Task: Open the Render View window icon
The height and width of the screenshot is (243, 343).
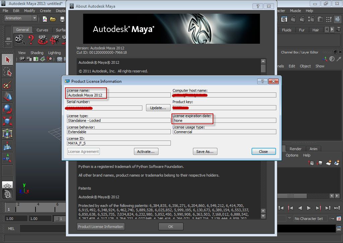Action: click(x=284, y=19)
